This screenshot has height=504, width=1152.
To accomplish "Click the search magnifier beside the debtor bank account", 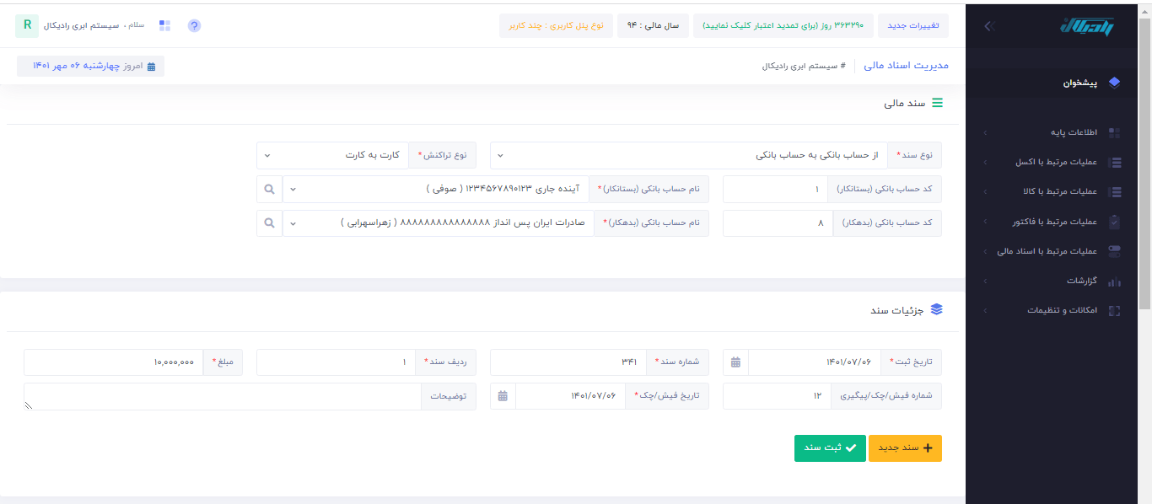I will tap(268, 223).
